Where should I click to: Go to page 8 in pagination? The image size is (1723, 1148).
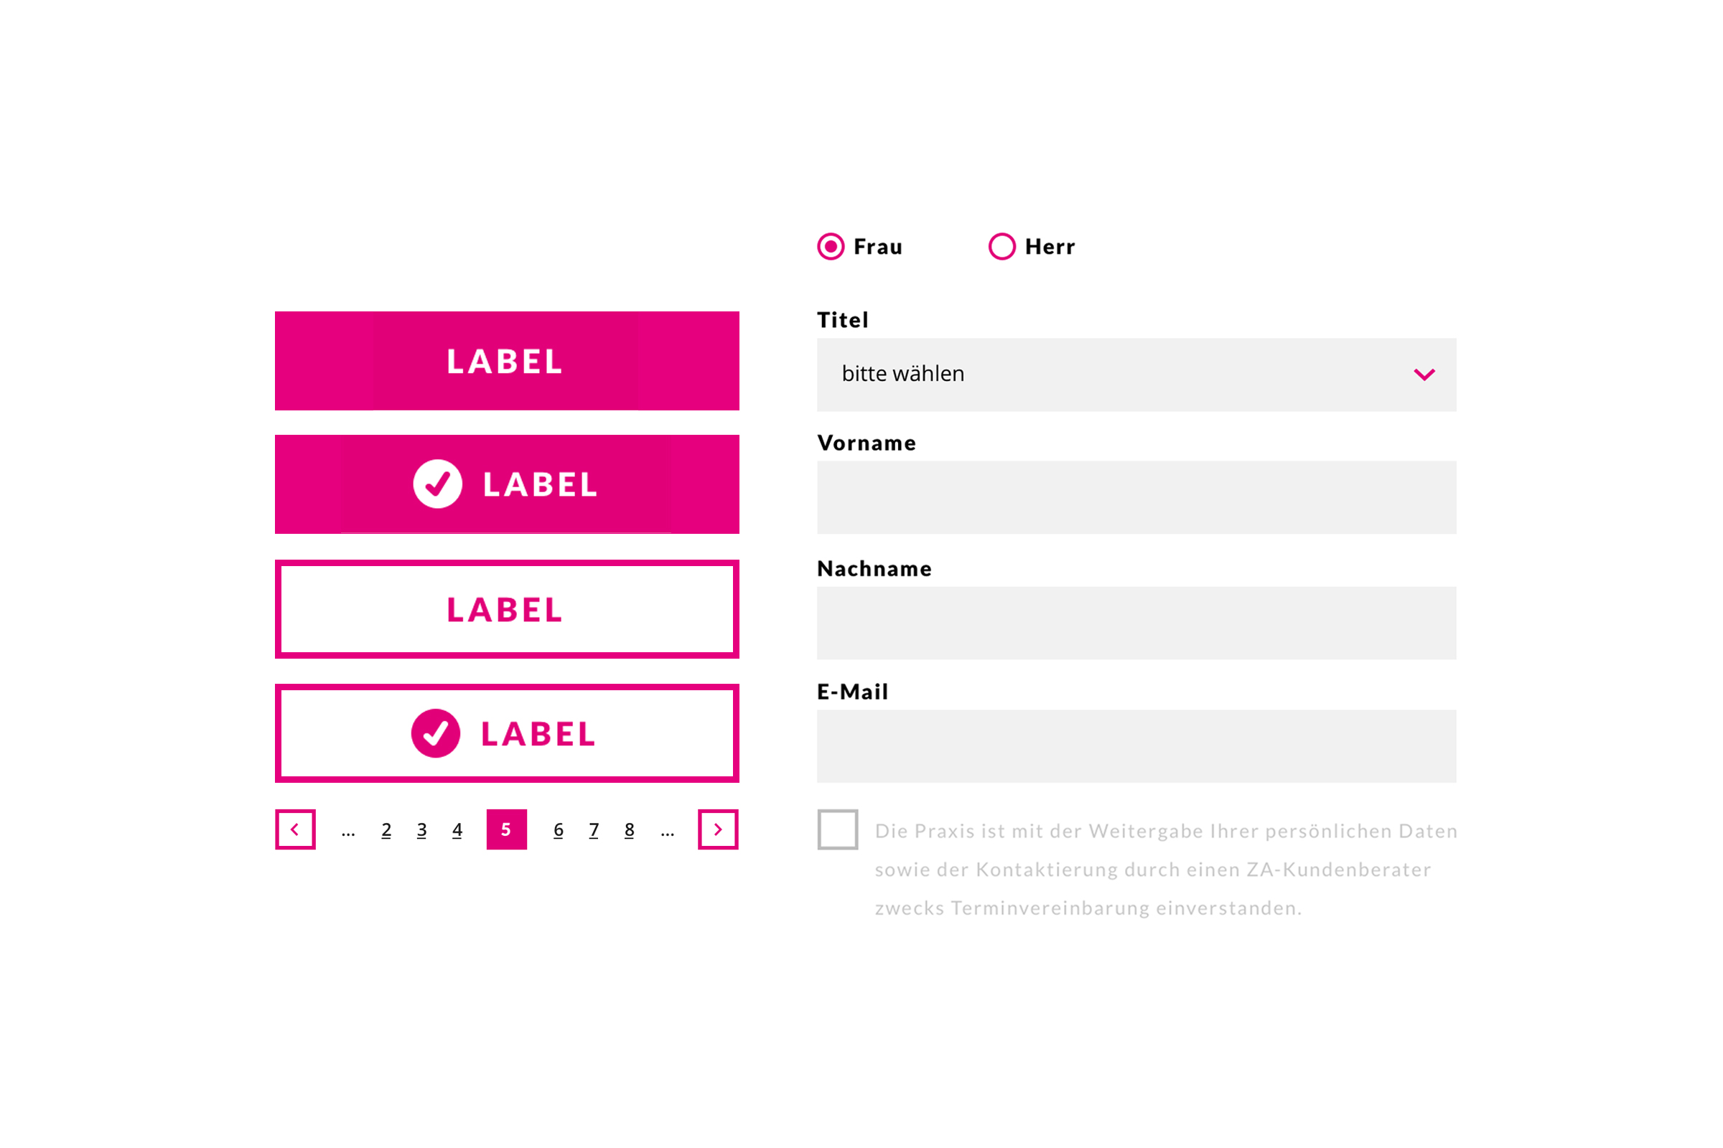pos(630,829)
